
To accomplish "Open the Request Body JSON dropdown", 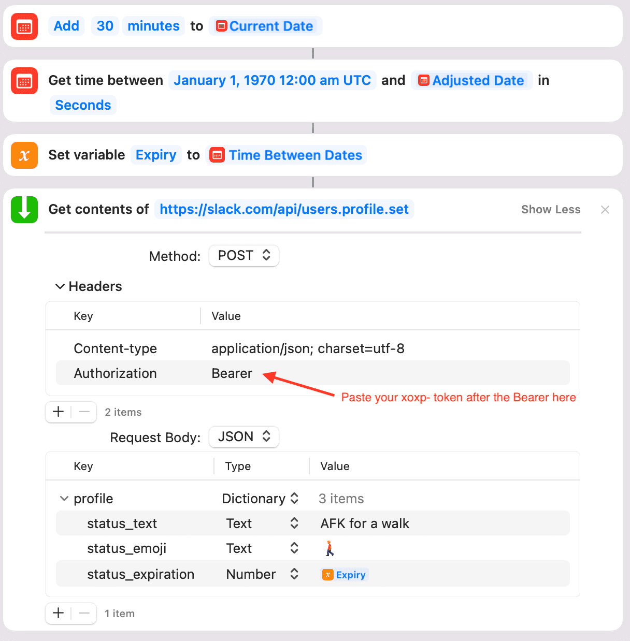I will 244,437.
